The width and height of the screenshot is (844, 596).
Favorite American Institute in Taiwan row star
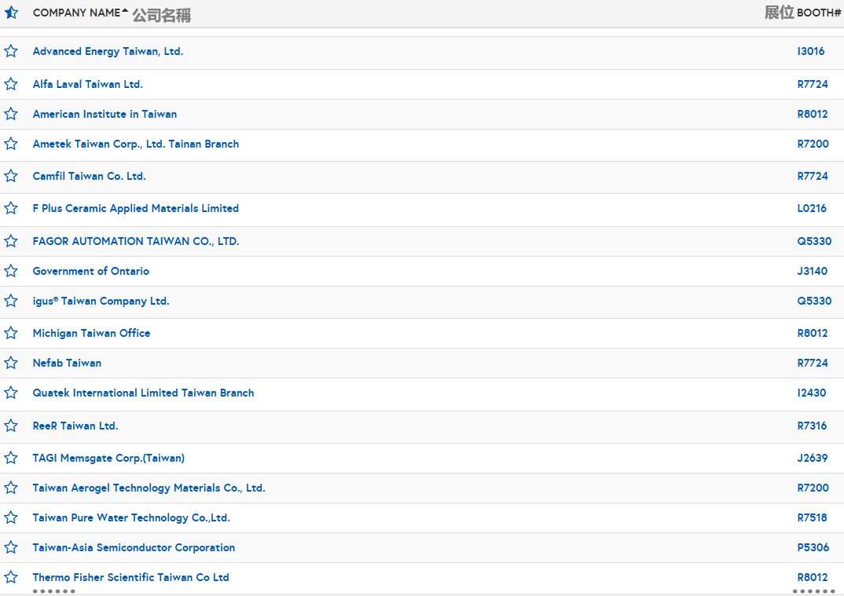(11, 114)
